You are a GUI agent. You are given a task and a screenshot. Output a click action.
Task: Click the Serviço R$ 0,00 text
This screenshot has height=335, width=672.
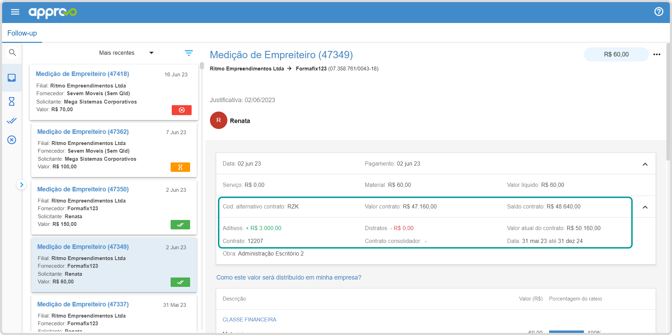click(244, 185)
